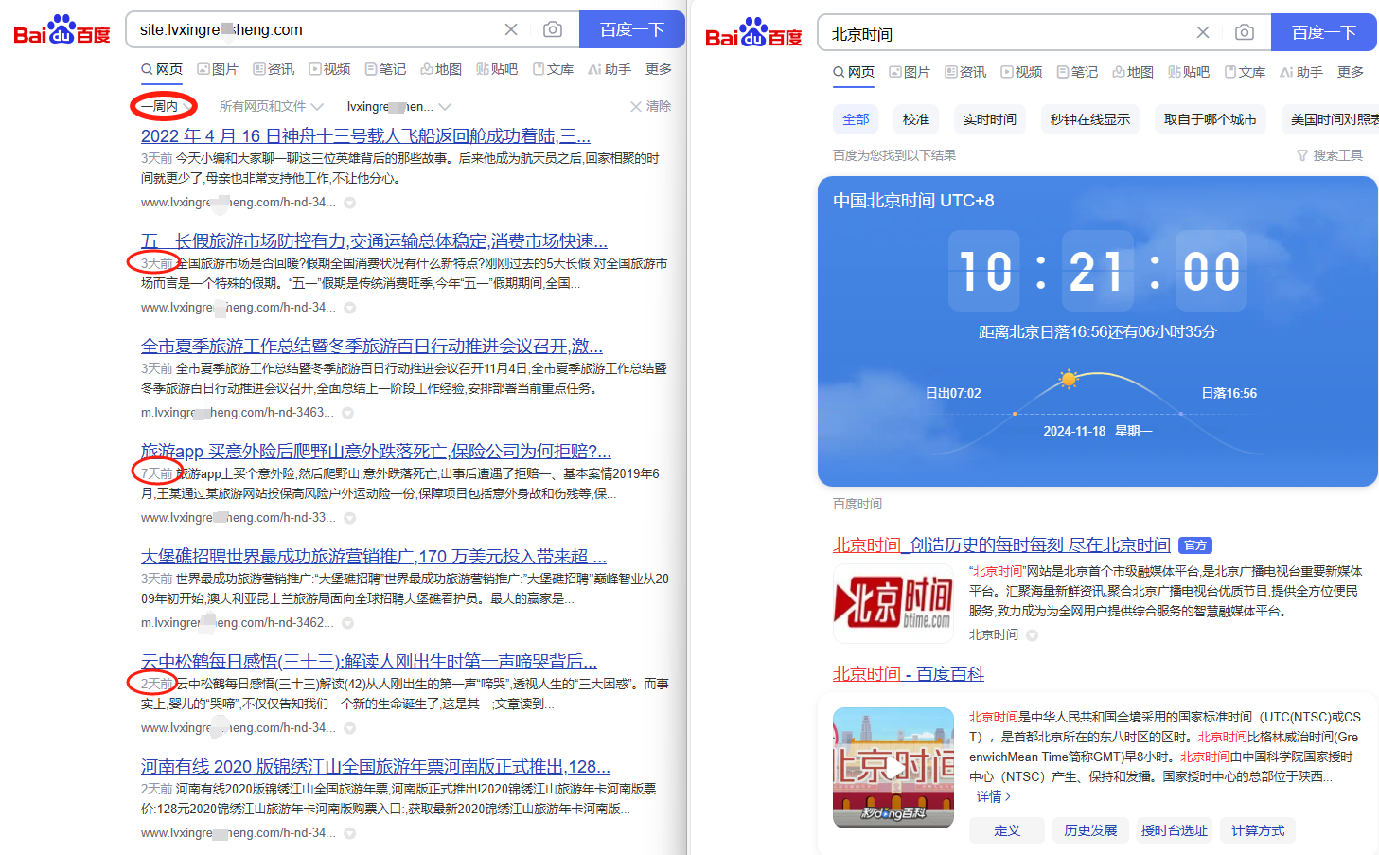Open 北京时间 - 百度百科 link

[x=909, y=674]
